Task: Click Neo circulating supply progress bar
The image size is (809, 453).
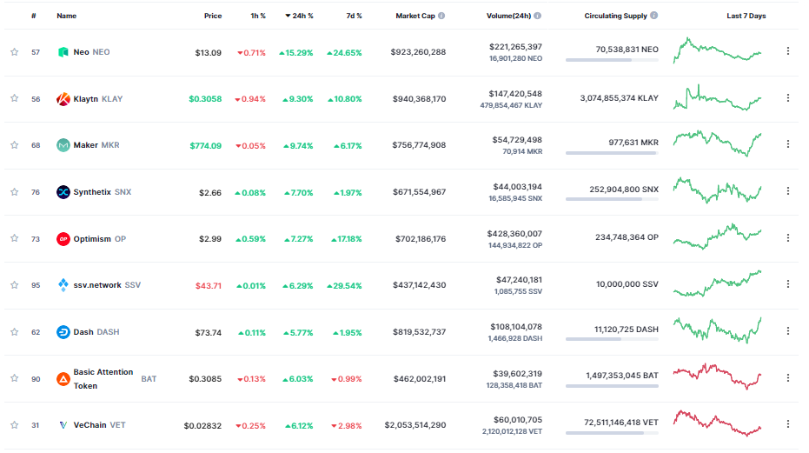Action: click(x=612, y=61)
